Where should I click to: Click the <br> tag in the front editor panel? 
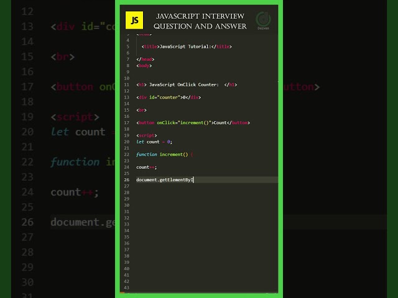(x=141, y=110)
